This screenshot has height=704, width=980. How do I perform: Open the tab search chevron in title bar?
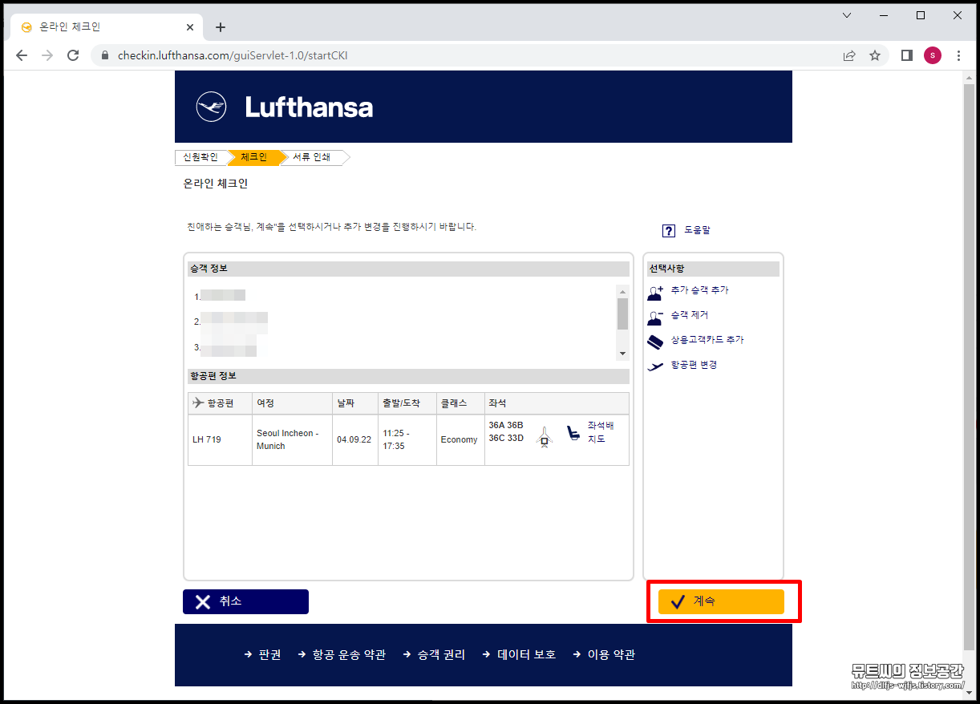[847, 15]
